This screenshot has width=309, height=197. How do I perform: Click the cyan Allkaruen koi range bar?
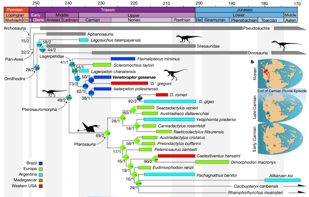pos(282,180)
